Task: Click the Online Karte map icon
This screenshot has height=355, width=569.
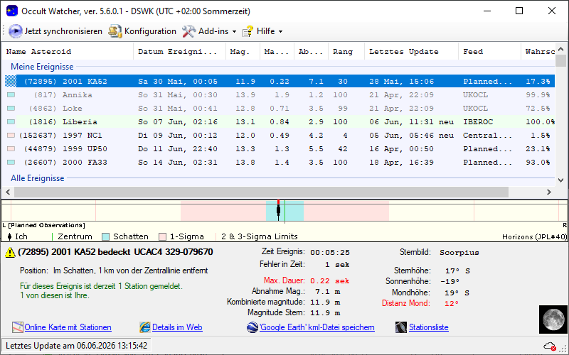Action: pos(17,327)
